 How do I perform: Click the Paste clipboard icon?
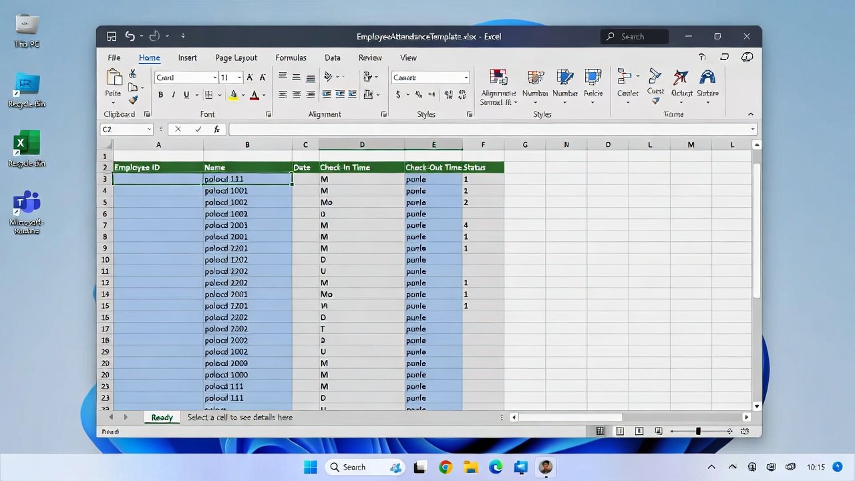[x=114, y=77]
